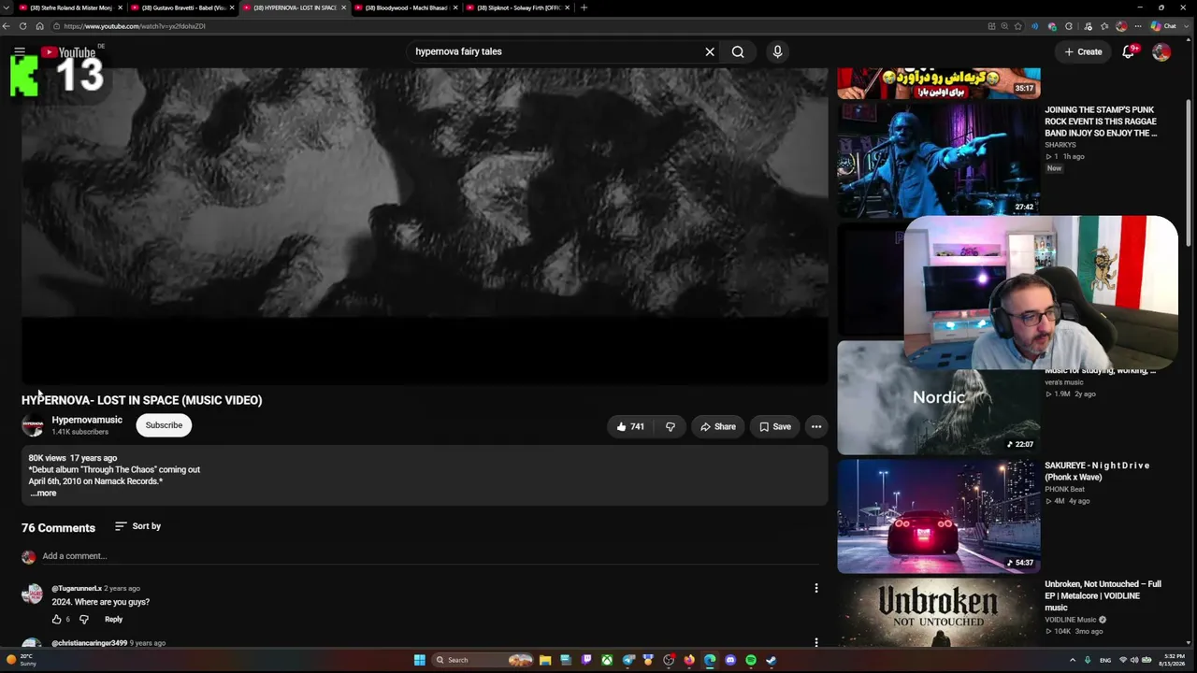Open the Copilot Chat sidebar
This screenshot has height=673, width=1197.
1162,26
